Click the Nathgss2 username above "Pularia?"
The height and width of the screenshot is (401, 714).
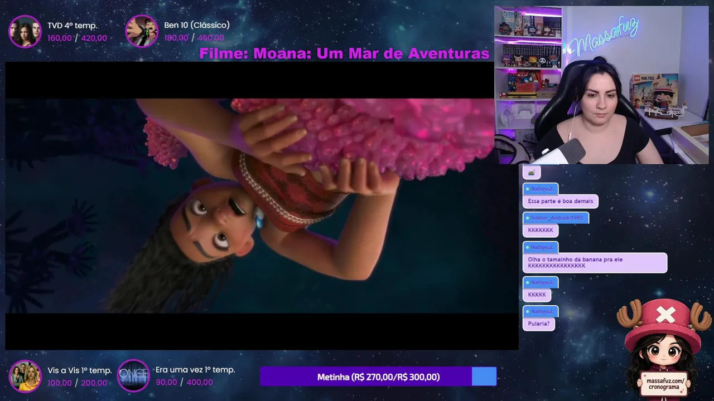[541, 311]
